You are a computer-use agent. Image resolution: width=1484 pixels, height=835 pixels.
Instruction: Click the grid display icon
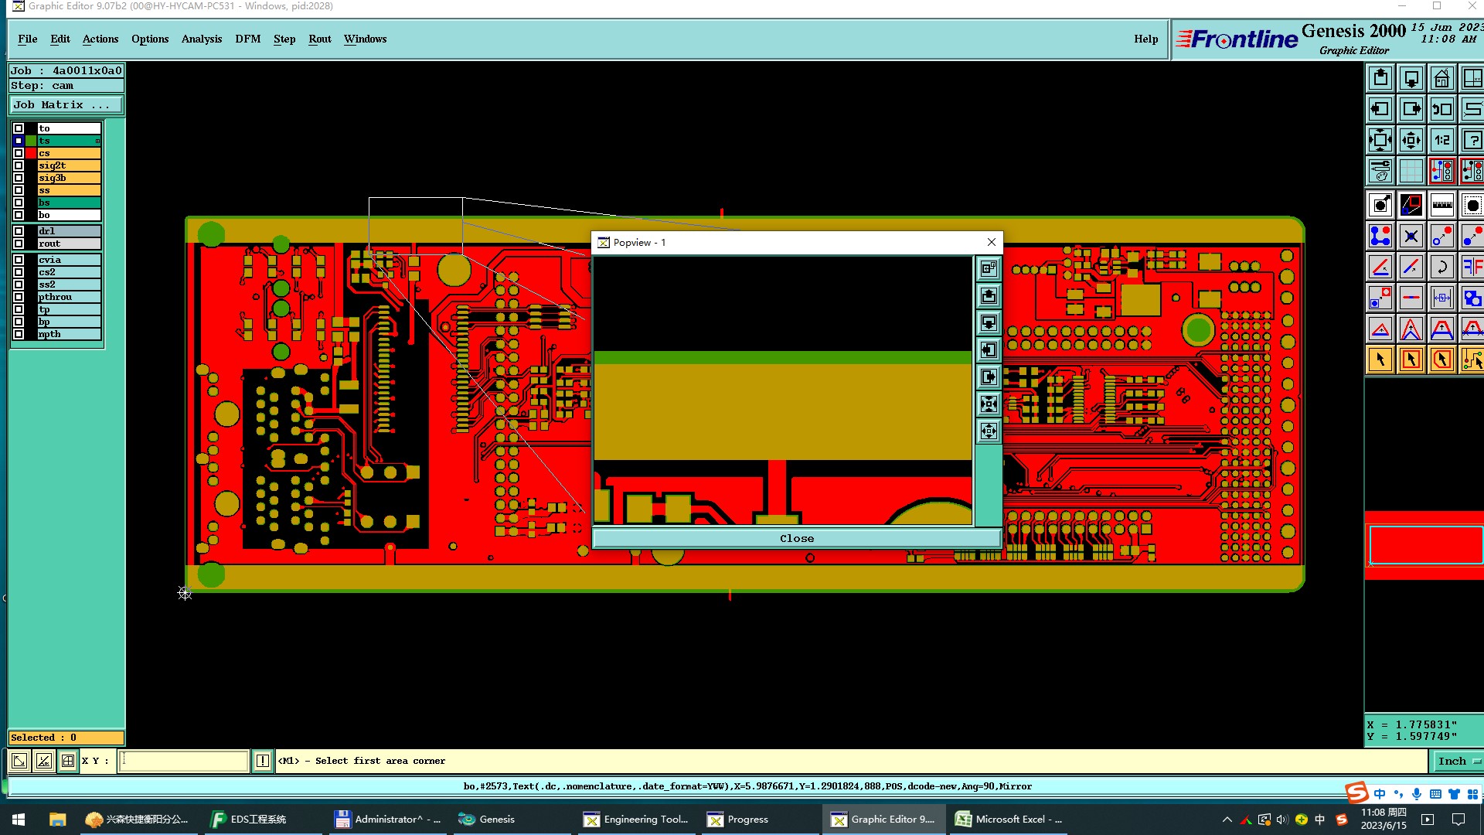[x=1411, y=171]
